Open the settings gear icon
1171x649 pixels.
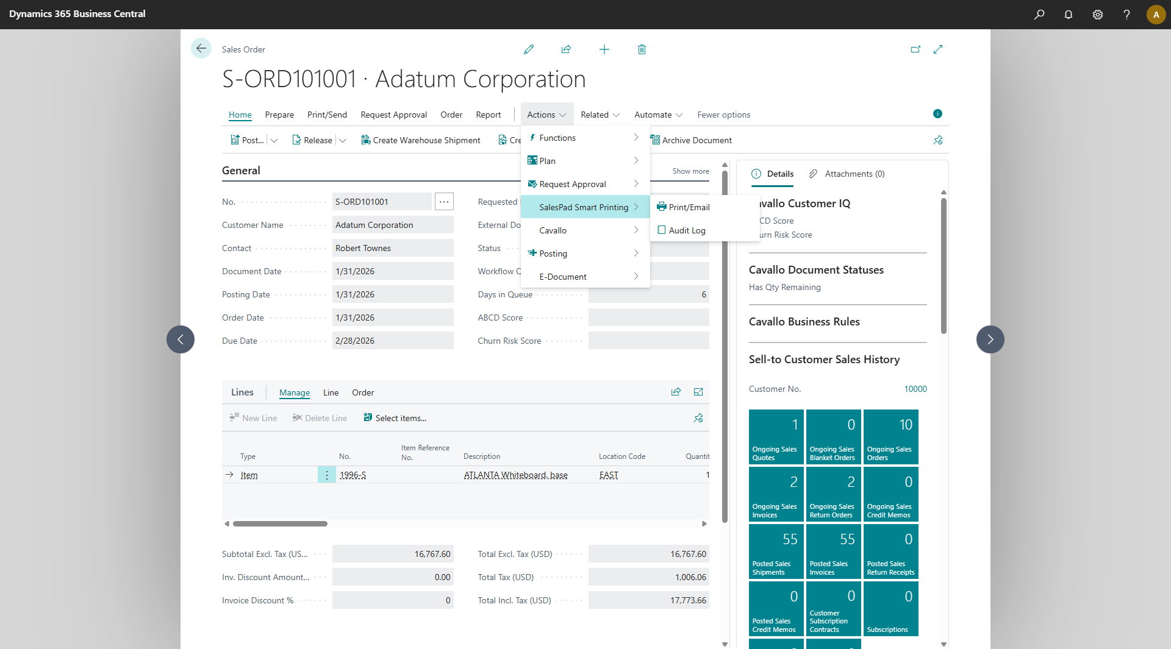(1098, 14)
